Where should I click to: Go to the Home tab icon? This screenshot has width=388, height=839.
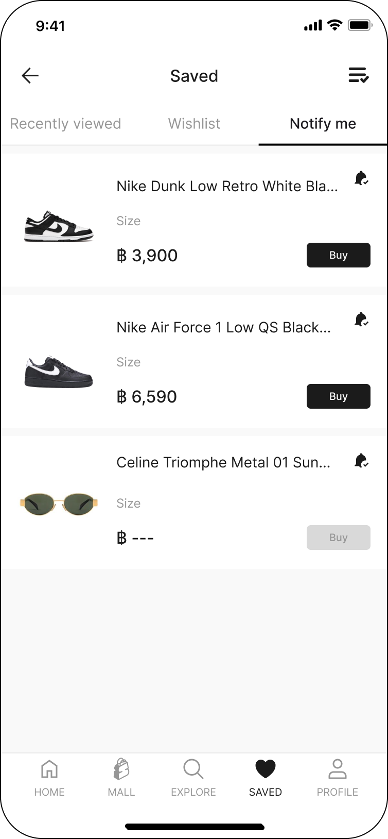point(49,769)
